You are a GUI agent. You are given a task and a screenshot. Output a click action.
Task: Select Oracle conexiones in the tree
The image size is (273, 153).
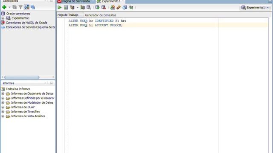[x=18, y=14]
